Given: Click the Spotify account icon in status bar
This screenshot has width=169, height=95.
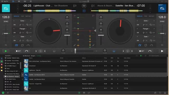Looking at the screenshot, I should click(x=3, y=93).
